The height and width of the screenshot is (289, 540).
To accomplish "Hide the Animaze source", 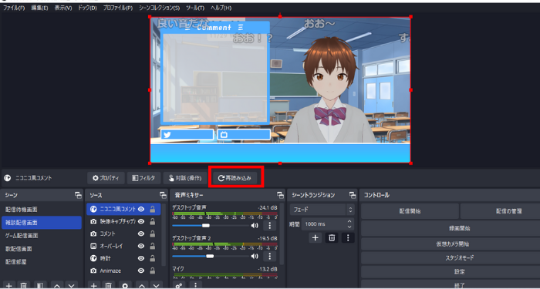I will tap(141, 271).
